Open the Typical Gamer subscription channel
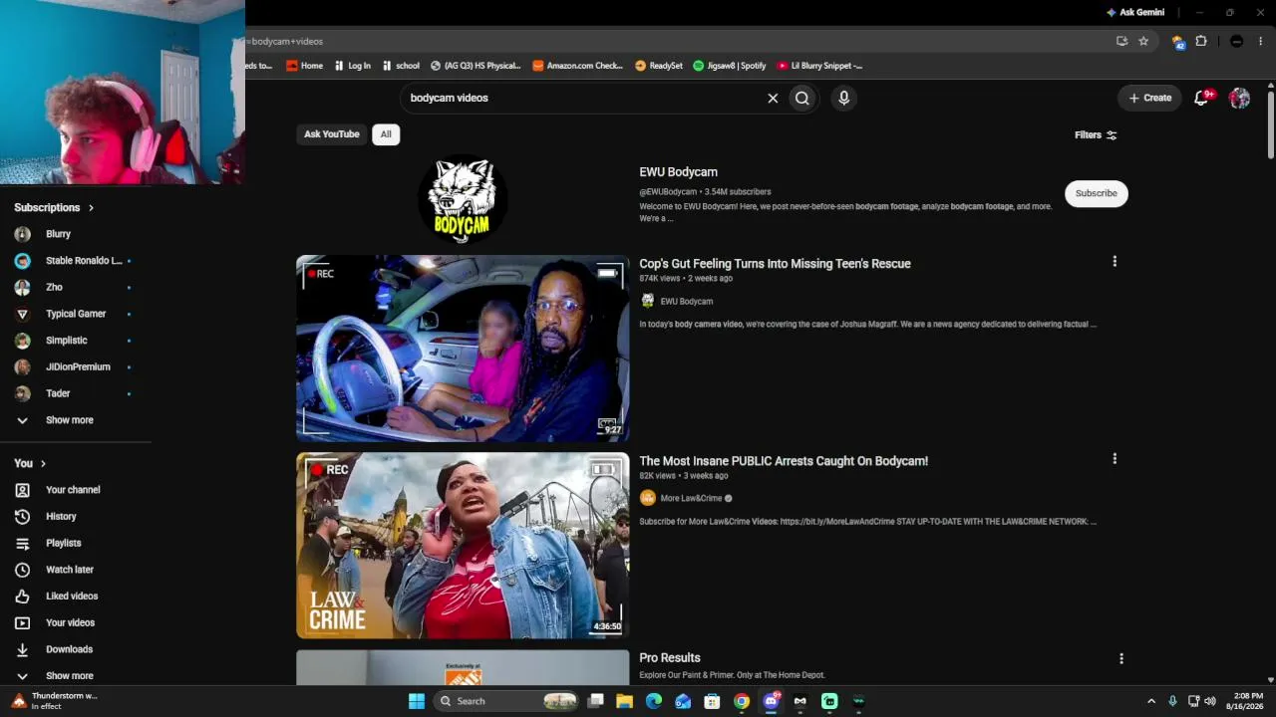 click(x=76, y=314)
